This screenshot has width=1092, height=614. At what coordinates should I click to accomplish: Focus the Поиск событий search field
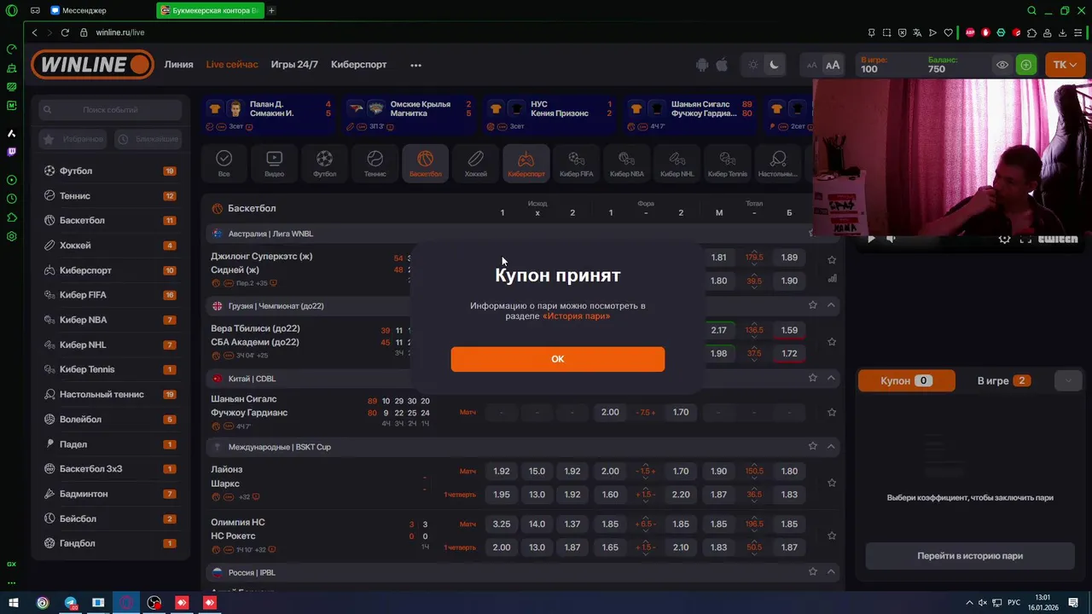tap(110, 110)
